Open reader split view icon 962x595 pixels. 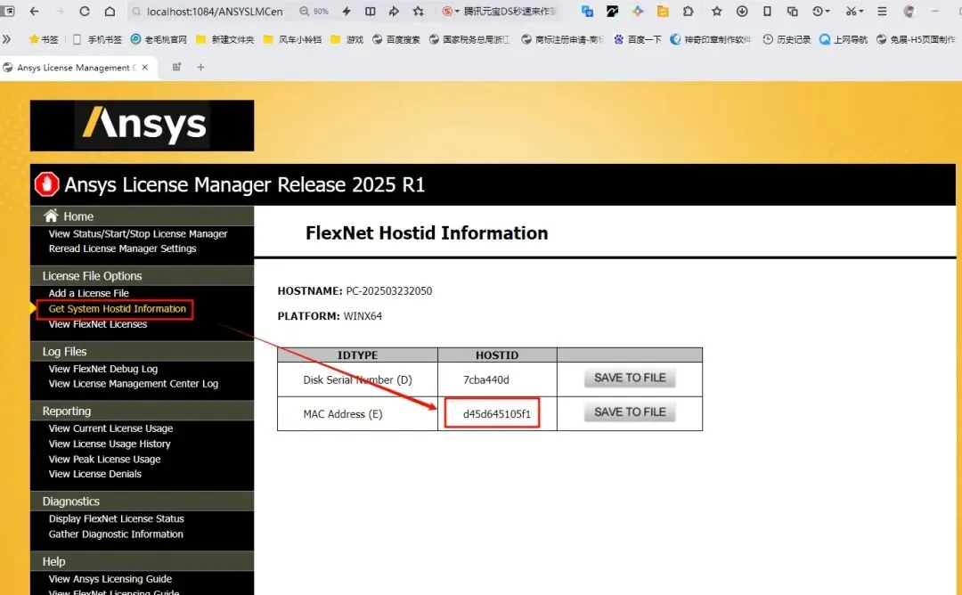[370, 11]
